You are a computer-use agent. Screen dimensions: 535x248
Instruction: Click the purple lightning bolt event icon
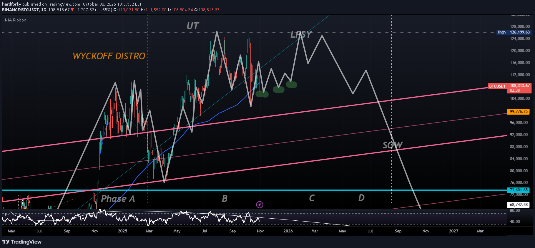(260, 205)
